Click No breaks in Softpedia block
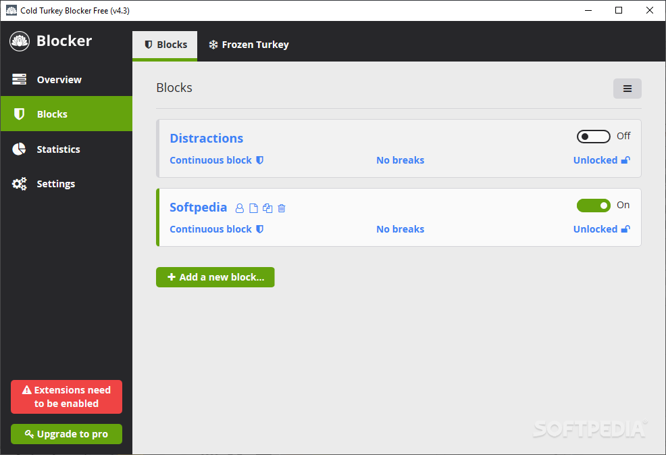The width and height of the screenshot is (666, 455). [x=400, y=229]
